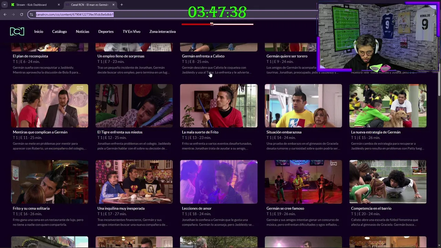Viewport: 441px width, 248px height.
Task: Open the Mentiras que complican a Germán thumbnail
Action: [50, 106]
